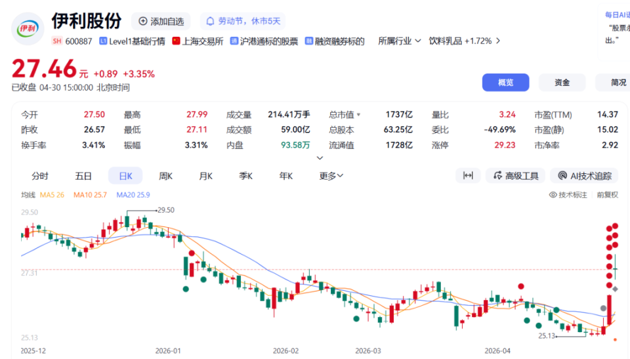Viewport: 630px width, 359px height.
Task: Open 融资融券标的 tag
Action: [x=335, y=41]
